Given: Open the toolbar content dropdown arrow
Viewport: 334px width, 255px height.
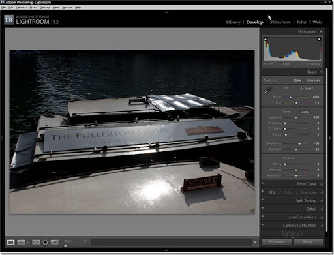Looking at the screenshot, I should pos(254,242).
